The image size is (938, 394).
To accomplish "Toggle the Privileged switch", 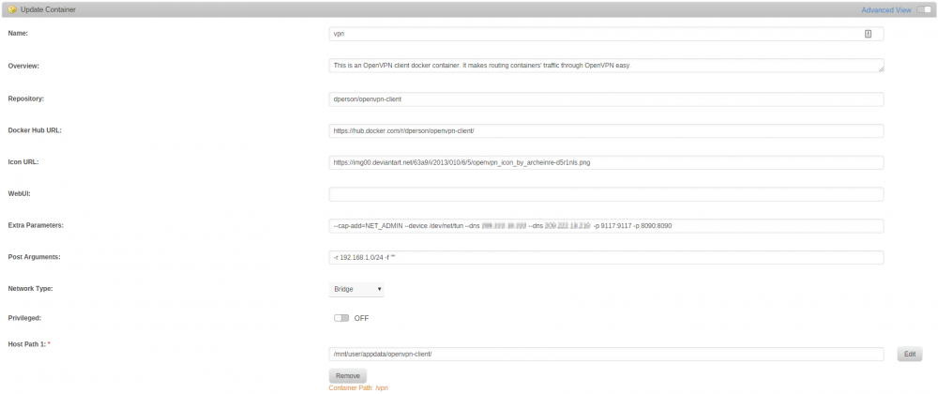I will [x=341, y=318].
